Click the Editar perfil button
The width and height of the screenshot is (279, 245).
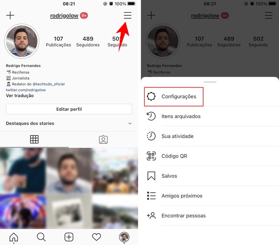[69, 109]
